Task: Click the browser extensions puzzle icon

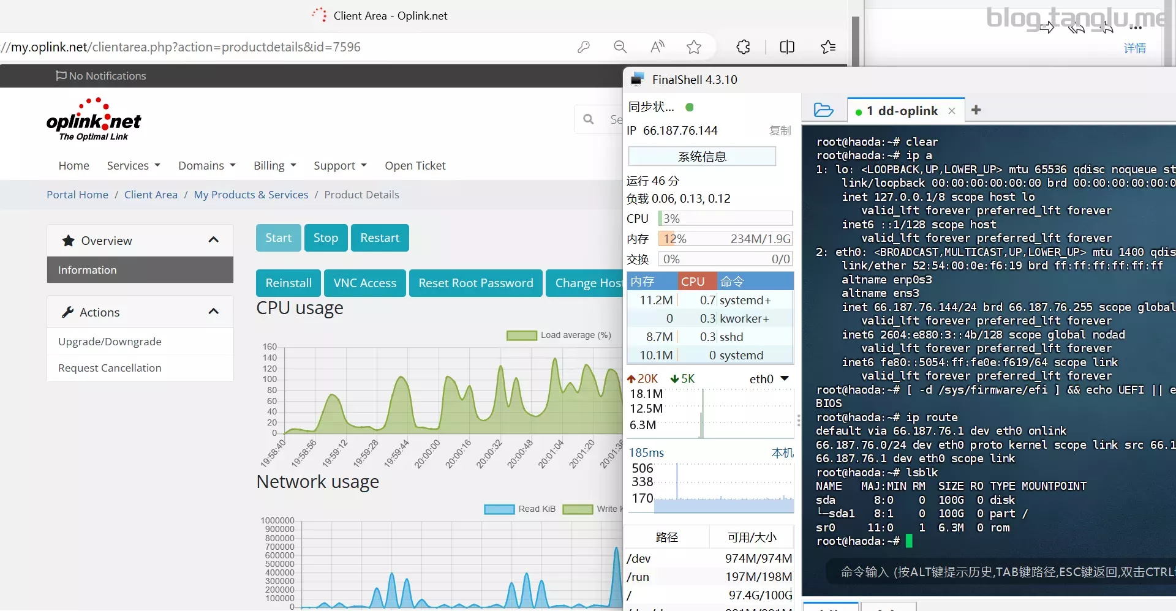Action: [743, 47]
